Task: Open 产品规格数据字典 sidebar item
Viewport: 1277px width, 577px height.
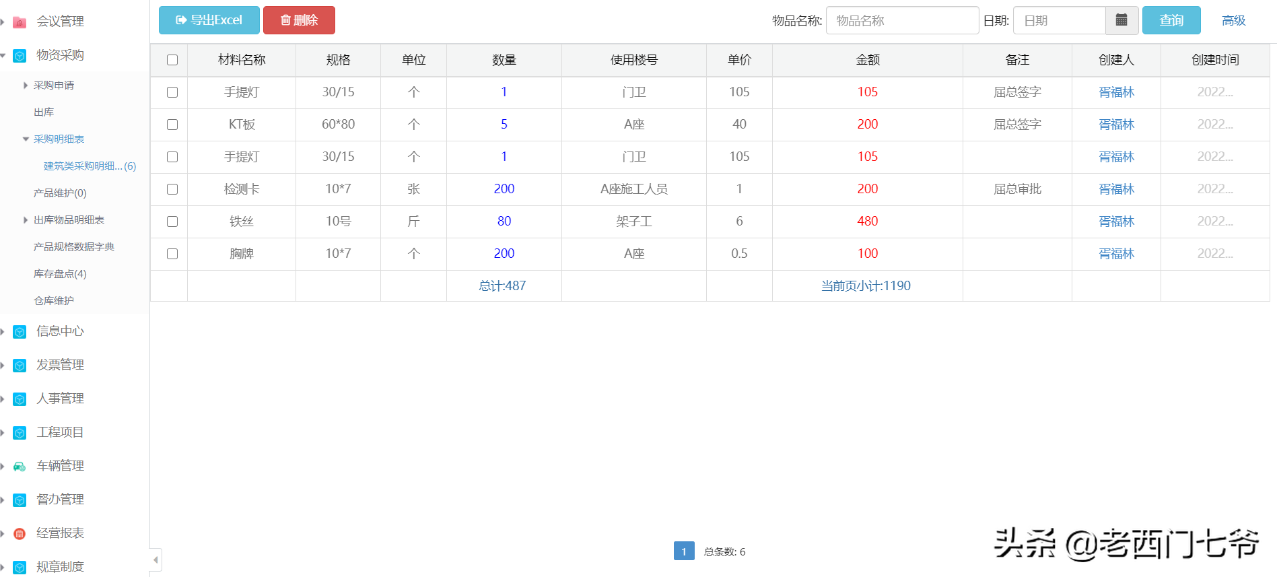Action: click(x=74, y=247)
